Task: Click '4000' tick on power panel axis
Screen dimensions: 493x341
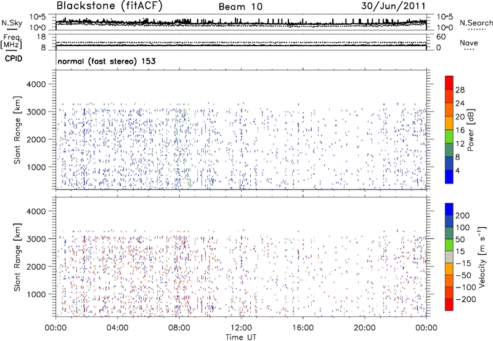Action: 36,84
